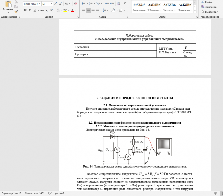The width and height of the screenshot is (223, 196).
Task: Decrease paragraph indent
Action: 107,4
